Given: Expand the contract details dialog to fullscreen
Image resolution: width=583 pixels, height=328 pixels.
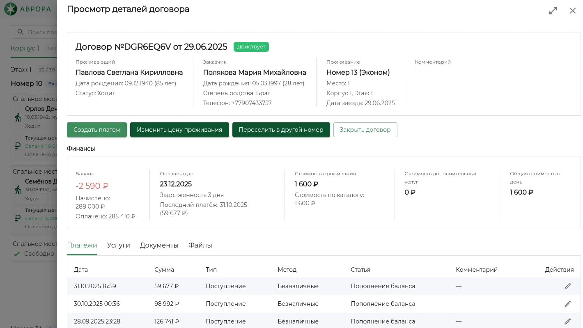Looking at the screenshot, I should point(553,11).
